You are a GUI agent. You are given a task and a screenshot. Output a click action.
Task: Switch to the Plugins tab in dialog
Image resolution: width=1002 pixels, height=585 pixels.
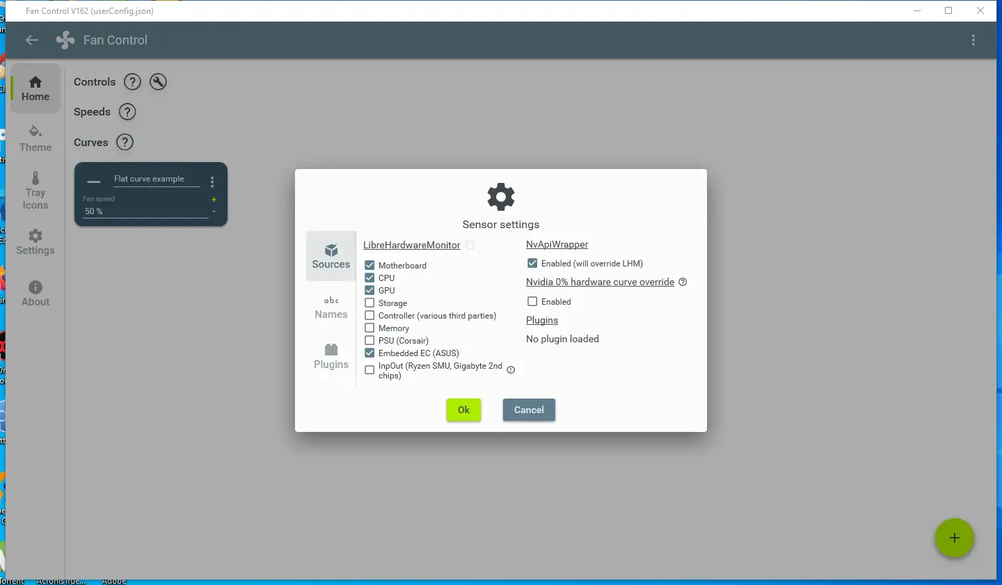[x=331, y=357]
